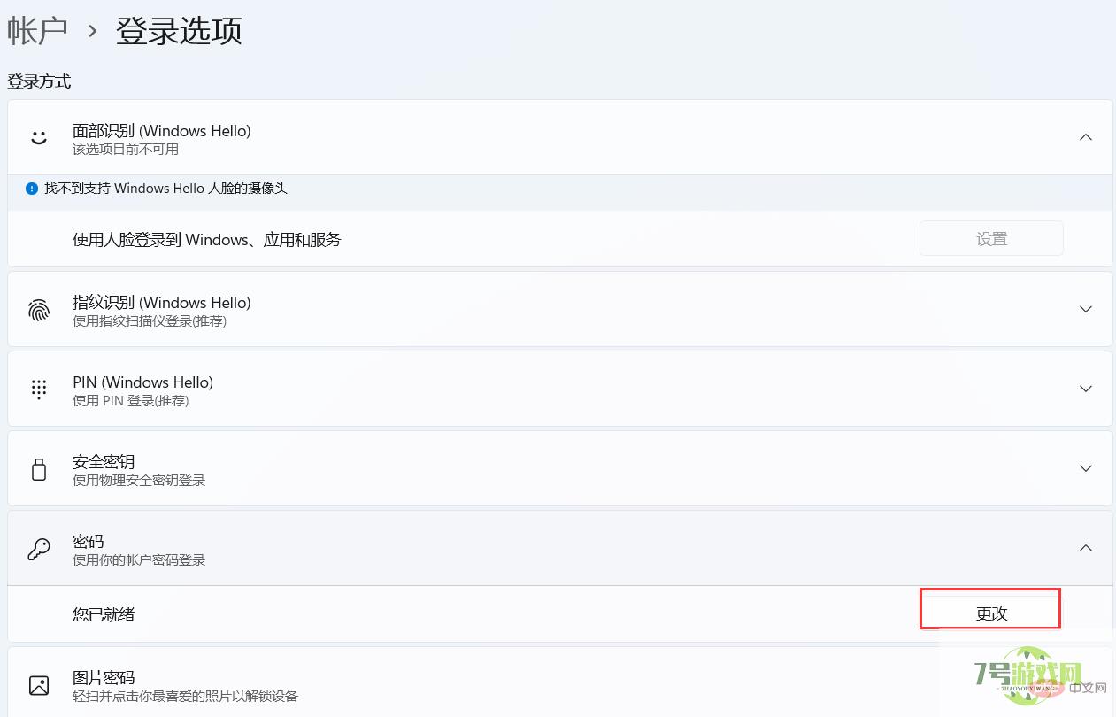Go back to 帐户 breadcrumb
The height and width of the screenshot is (717, 1116).
pos(38,31)
